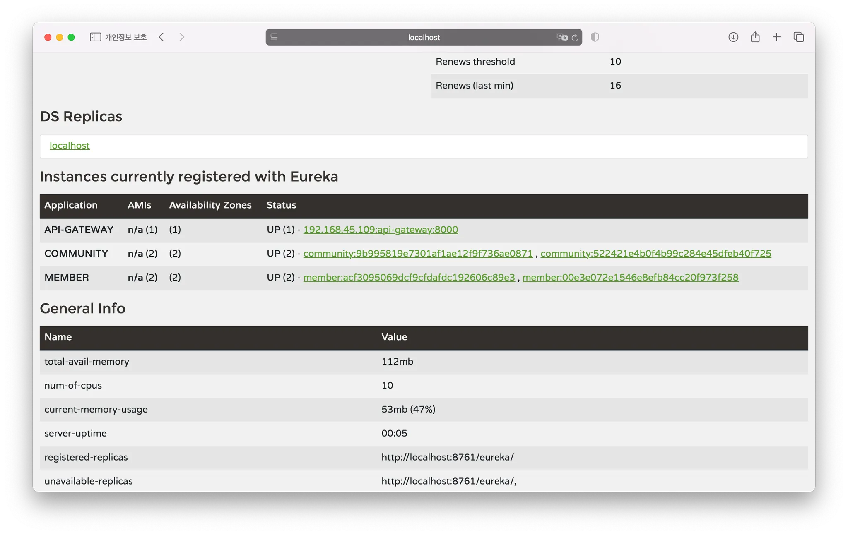Click the registered-replicas URL value
The image size is (848, 535).
[448, 458]
